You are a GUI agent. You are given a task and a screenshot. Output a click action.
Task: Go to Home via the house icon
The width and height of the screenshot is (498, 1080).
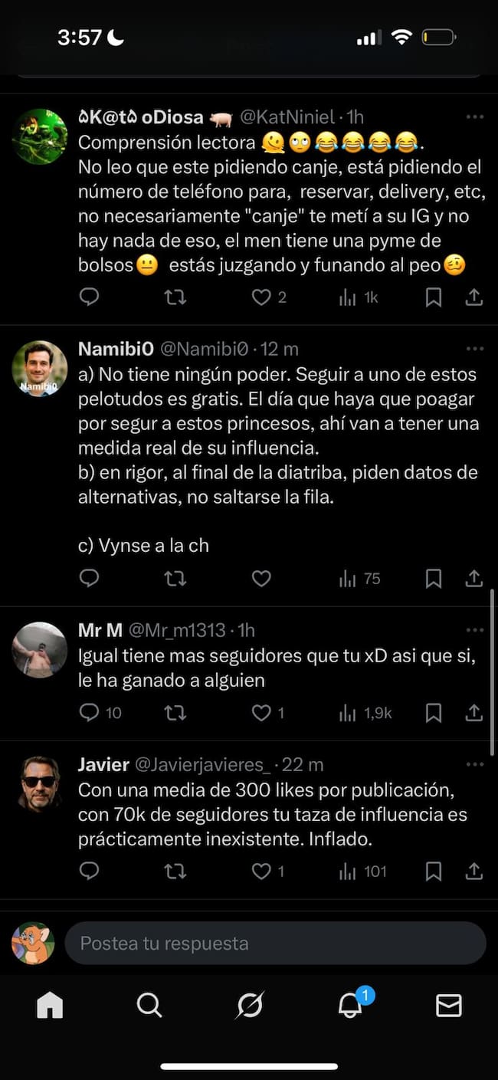pos(50,1004)
